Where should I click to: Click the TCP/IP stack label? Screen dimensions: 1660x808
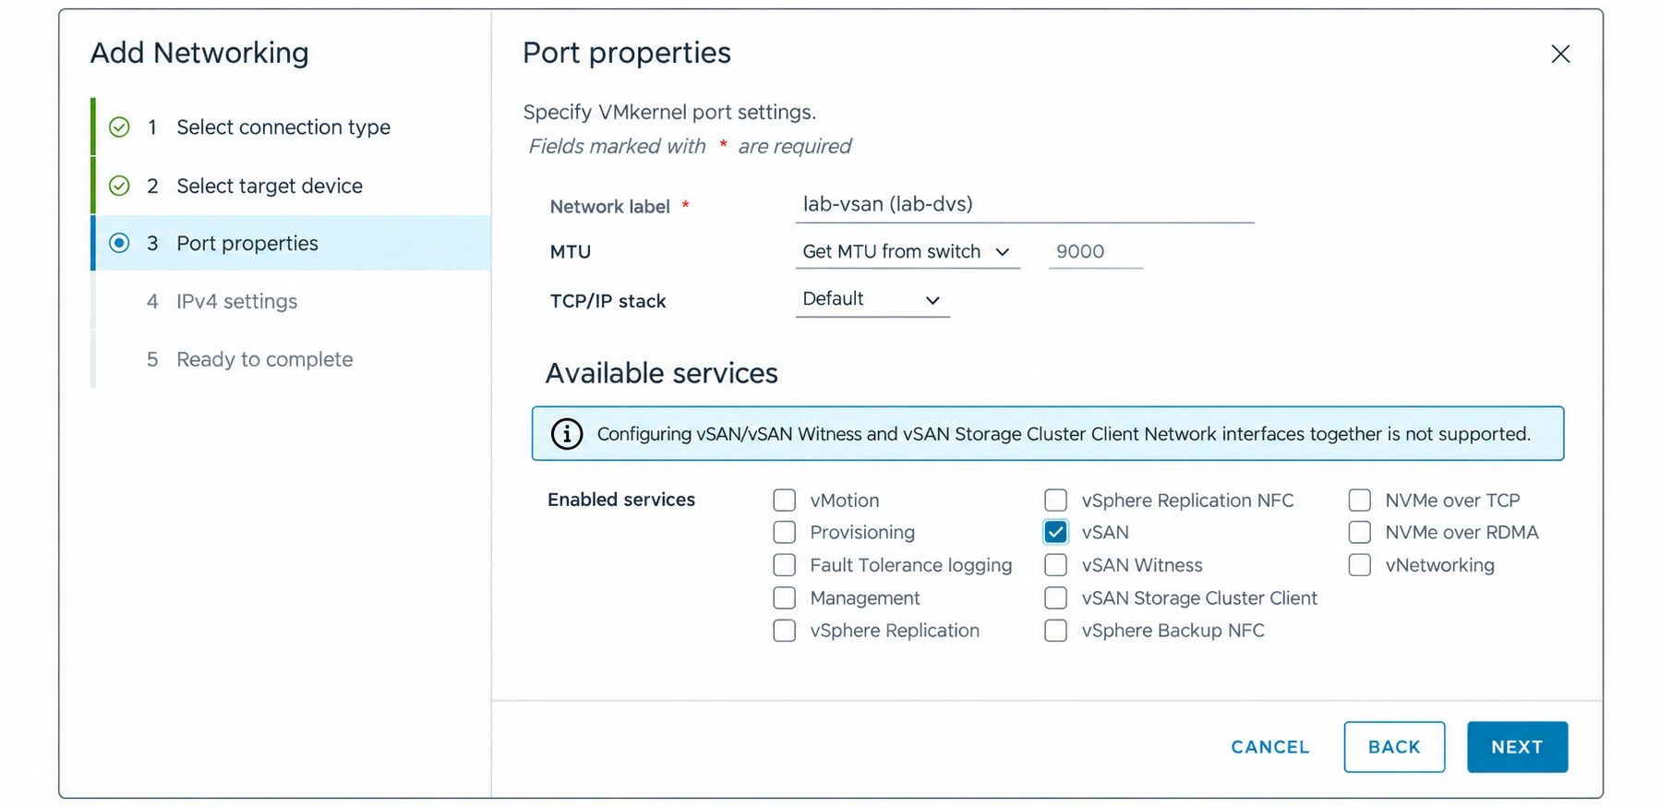click(608, 301)
